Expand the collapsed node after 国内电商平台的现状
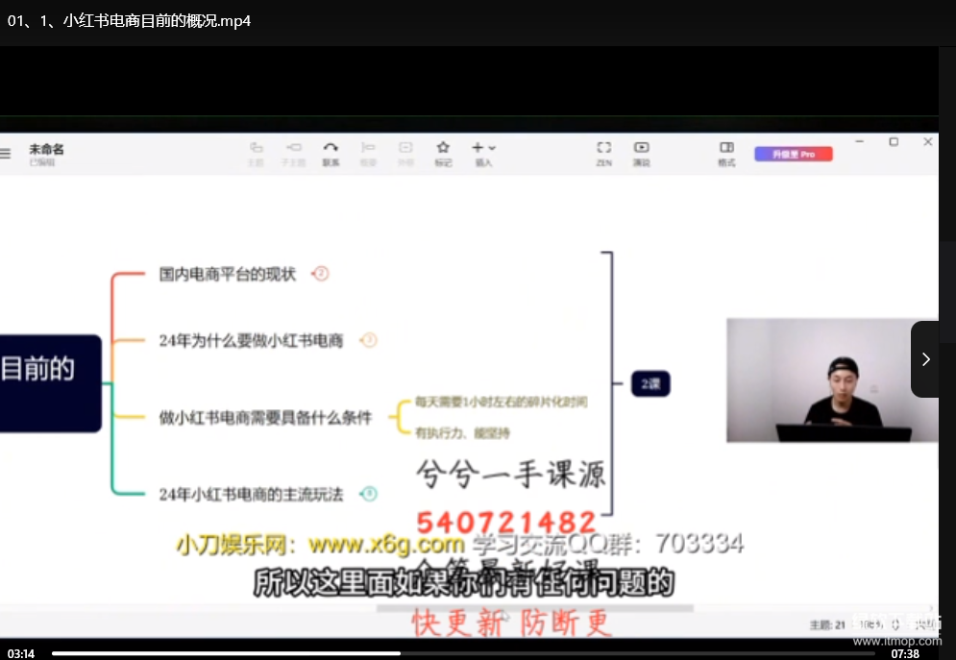This screenshot has width=956, height=660. (321, 274)
